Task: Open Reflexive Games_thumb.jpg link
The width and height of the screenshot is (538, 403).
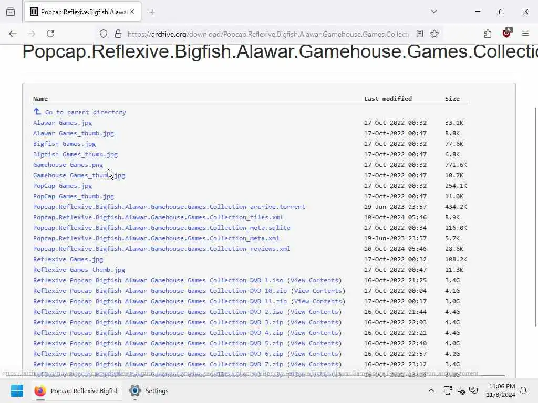Action: point(79,270)
